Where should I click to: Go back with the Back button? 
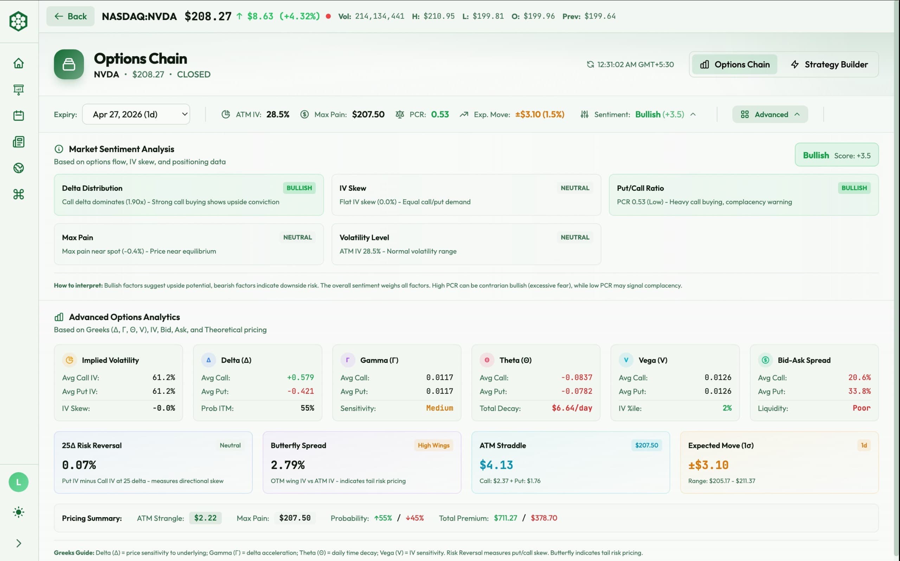click(70, 16)
